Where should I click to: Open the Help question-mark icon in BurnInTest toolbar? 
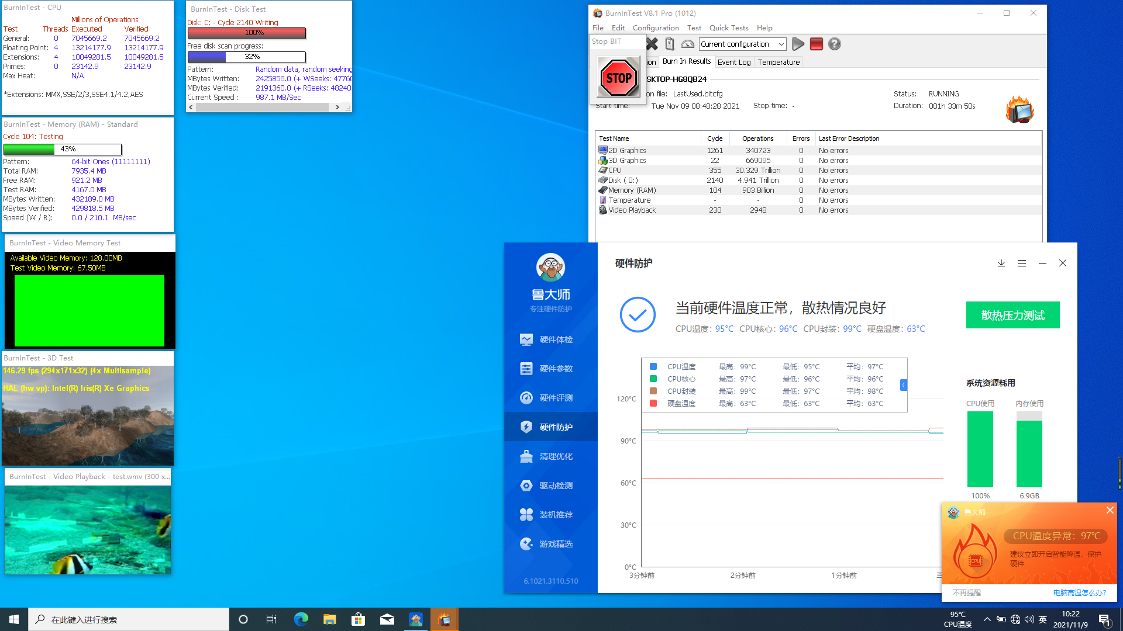(x=834, y=44)
